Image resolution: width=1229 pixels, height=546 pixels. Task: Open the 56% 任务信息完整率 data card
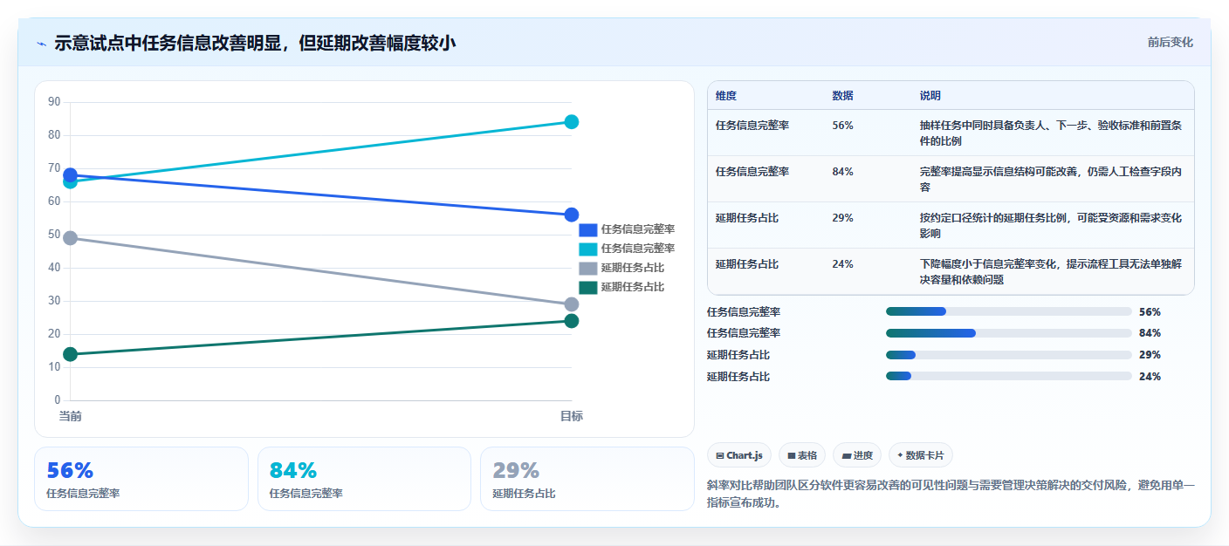tap(141, 479)
